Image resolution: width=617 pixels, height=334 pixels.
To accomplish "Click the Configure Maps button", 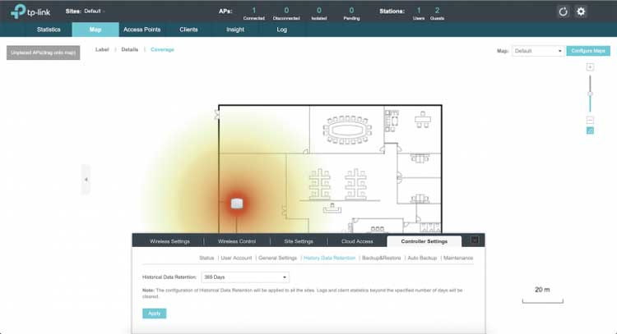I will 588,51.
